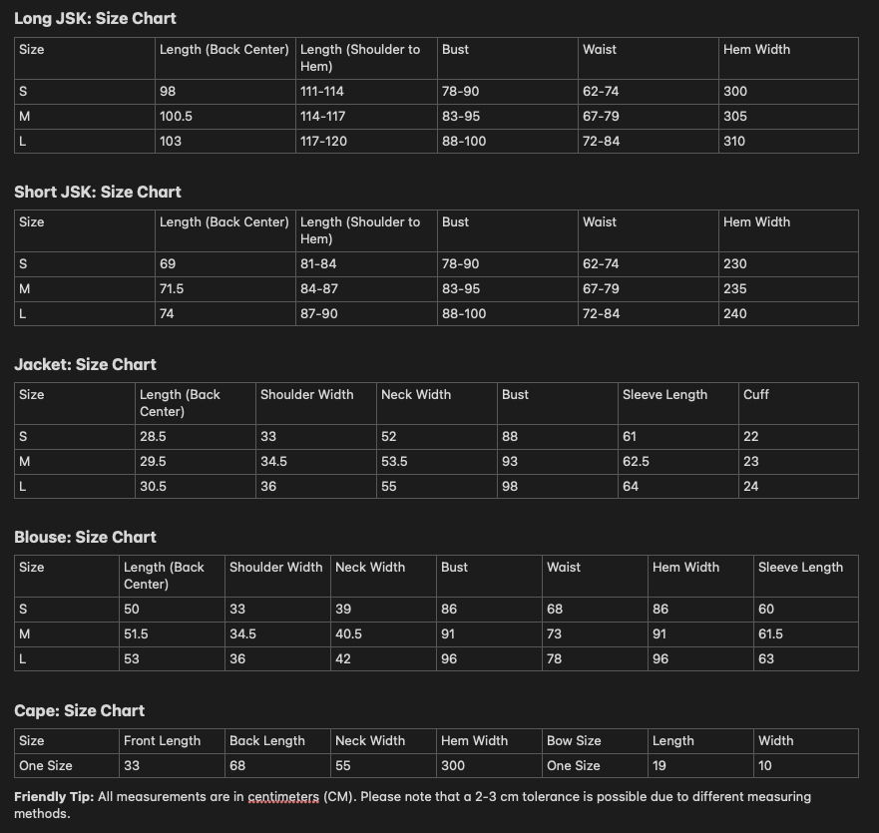Select the Bow Size column header

point(574,740)
